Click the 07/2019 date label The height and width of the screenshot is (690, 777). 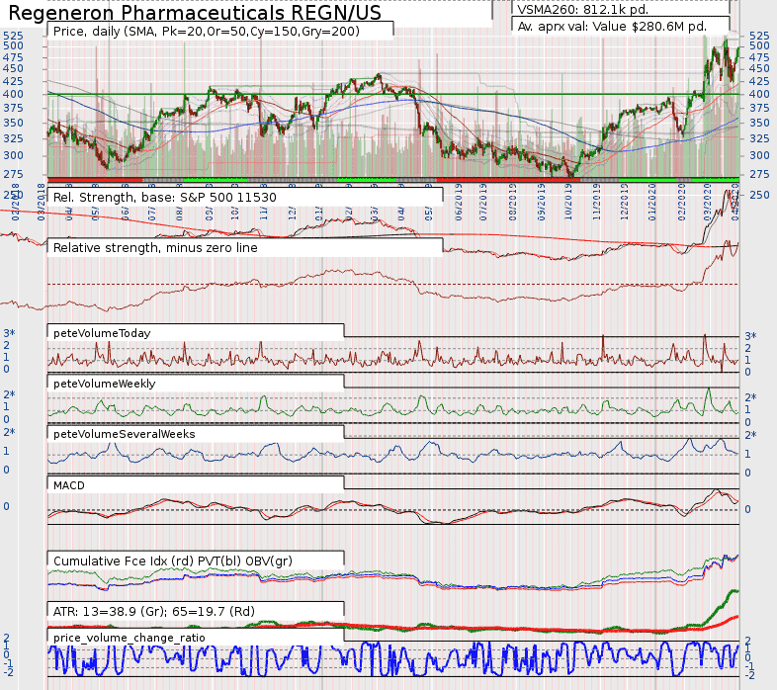point(483,203)
